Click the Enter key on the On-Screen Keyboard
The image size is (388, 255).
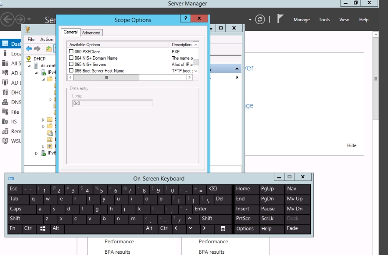click(212, 209)
